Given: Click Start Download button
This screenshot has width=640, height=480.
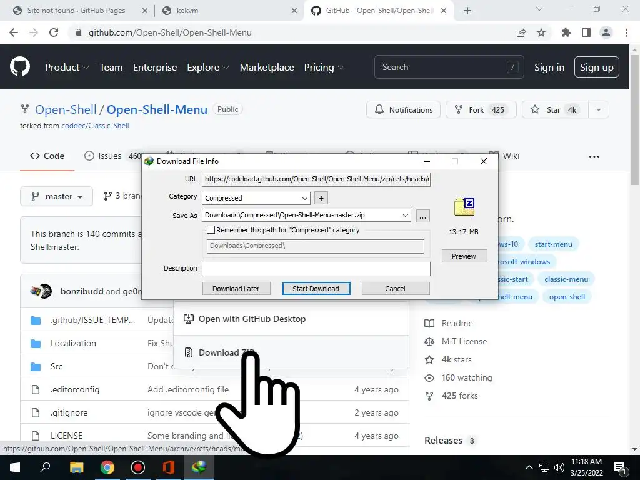Looking at the screenshot, I should [316, 289].
